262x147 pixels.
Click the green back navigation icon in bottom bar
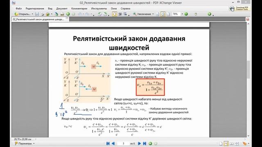tap(150, 143)
